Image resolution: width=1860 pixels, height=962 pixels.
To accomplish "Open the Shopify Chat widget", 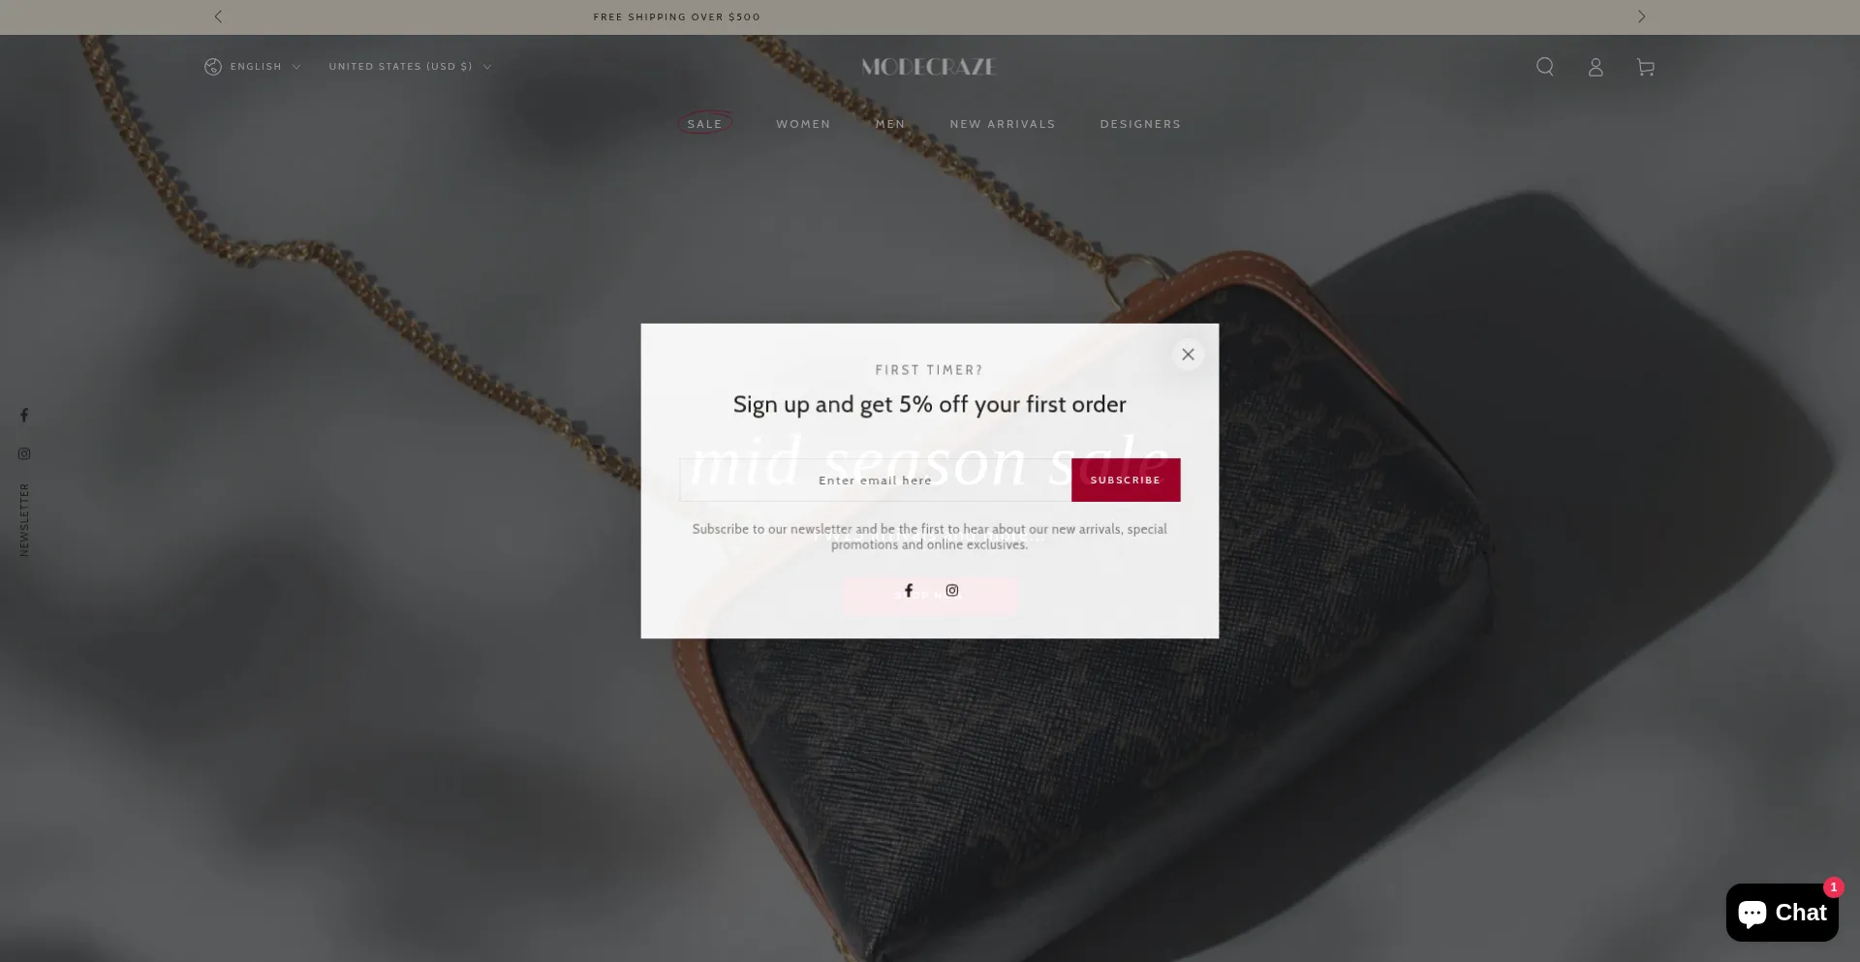I will tap(1782, 912).
